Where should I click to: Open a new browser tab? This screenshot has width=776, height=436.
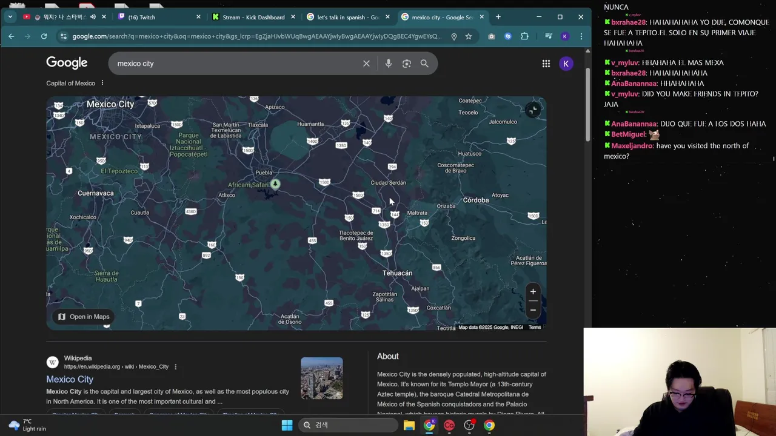click(498, 17)
